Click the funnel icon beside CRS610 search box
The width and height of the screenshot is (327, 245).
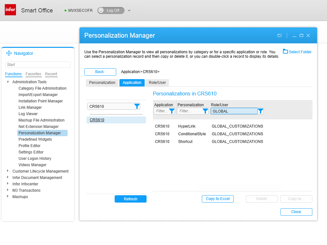coord(137,106)
